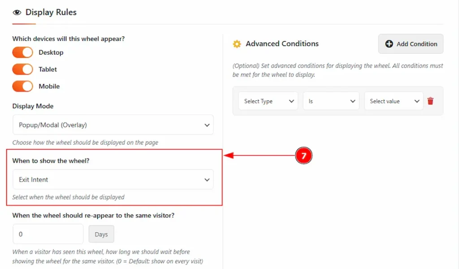Image resolution: width=459 pixels, height=269 pixels.
Task: Open the Select value dropdown
Action: click(x=394, y=101)
